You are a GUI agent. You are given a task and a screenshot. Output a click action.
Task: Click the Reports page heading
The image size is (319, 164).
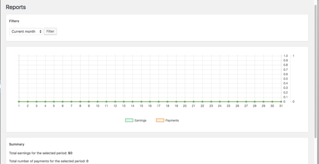click(16, 6)
